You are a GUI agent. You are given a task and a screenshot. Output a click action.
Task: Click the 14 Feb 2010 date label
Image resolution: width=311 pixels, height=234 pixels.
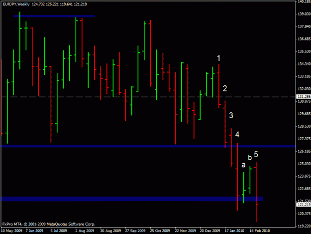point(260,231)
